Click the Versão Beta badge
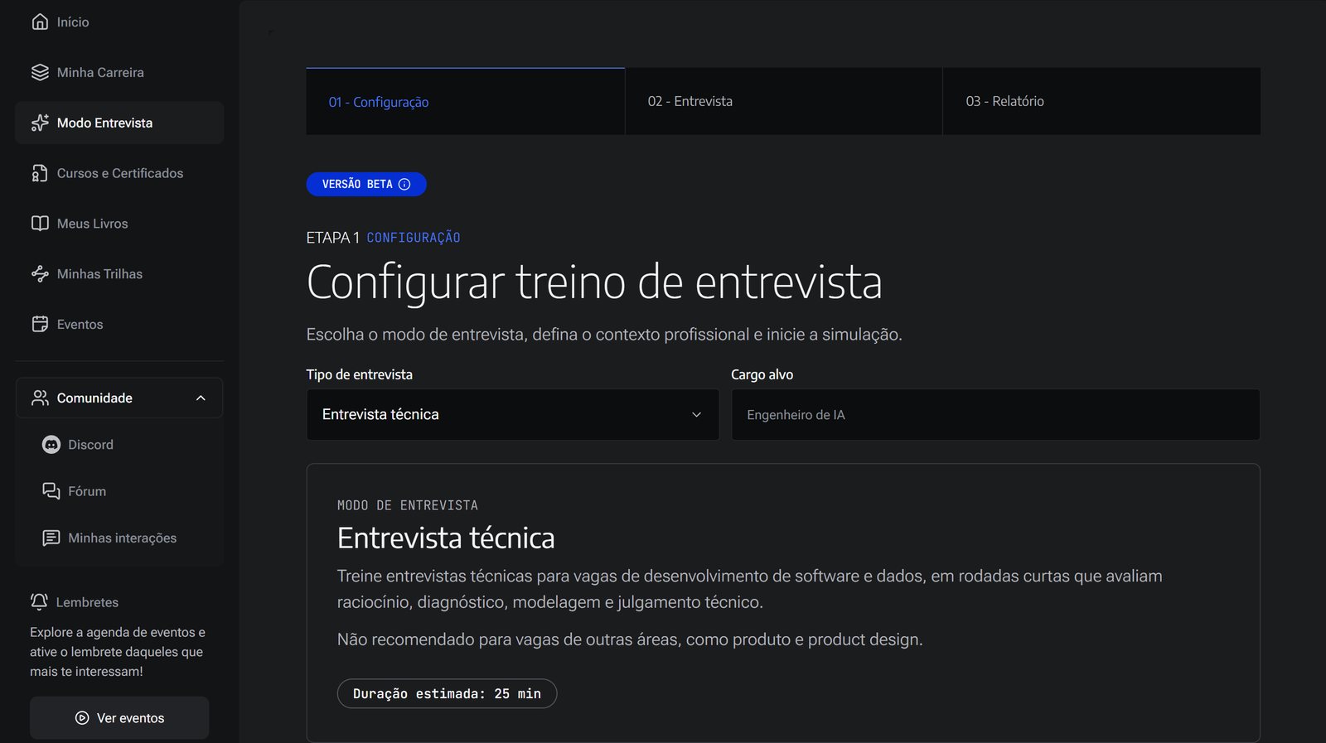Image resolution: width=1326 pixels, height=743 pixels. [366, 184]
